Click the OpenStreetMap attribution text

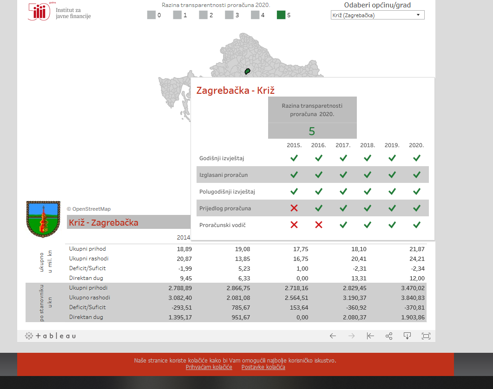point(89,209)
